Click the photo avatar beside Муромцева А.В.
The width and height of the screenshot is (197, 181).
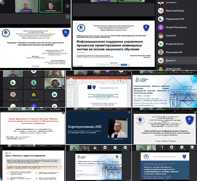[x=161, y=52]
